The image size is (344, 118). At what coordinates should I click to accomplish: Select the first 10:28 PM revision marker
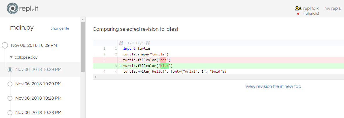(x=10, y=98)
